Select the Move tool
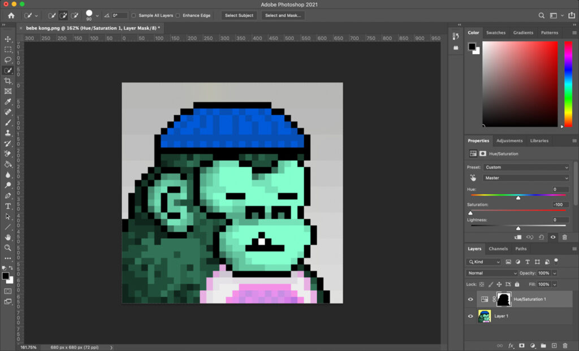Screen dimensions: 579x351 pos(8,39)
